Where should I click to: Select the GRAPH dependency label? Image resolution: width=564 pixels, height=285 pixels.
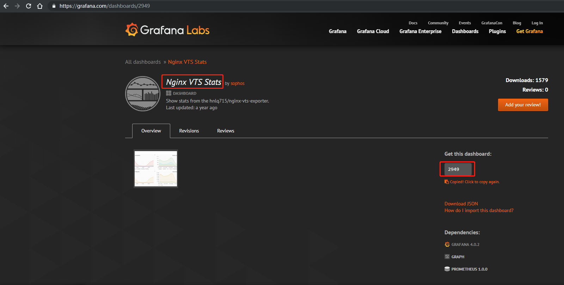[458, 257]
